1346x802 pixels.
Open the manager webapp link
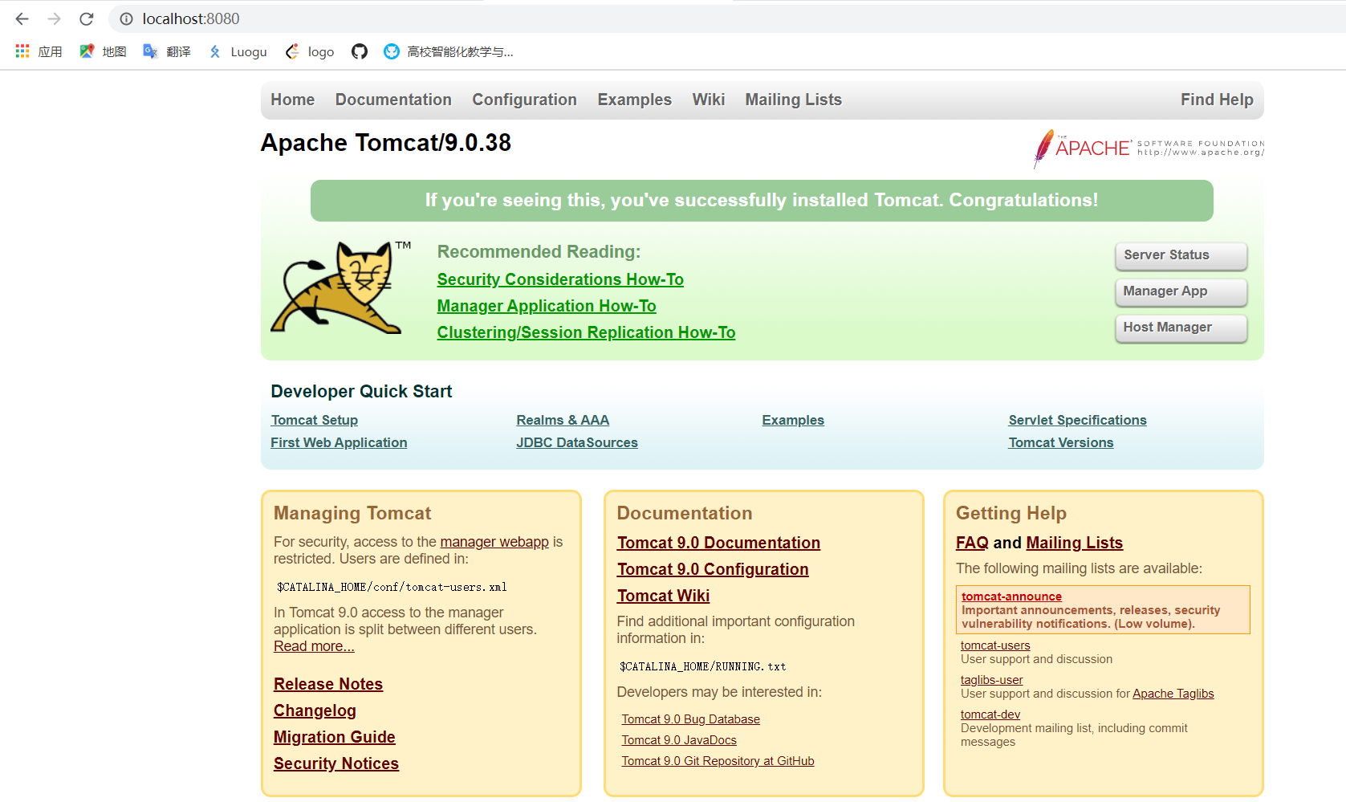pos(494,542)
